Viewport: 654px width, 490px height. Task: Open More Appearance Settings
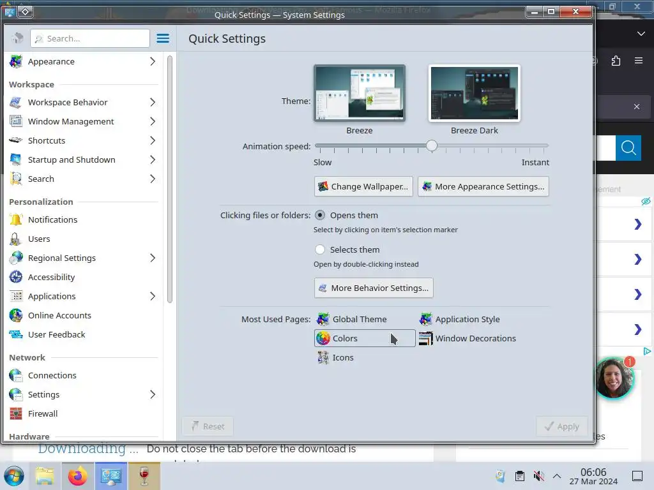[483, 186]
